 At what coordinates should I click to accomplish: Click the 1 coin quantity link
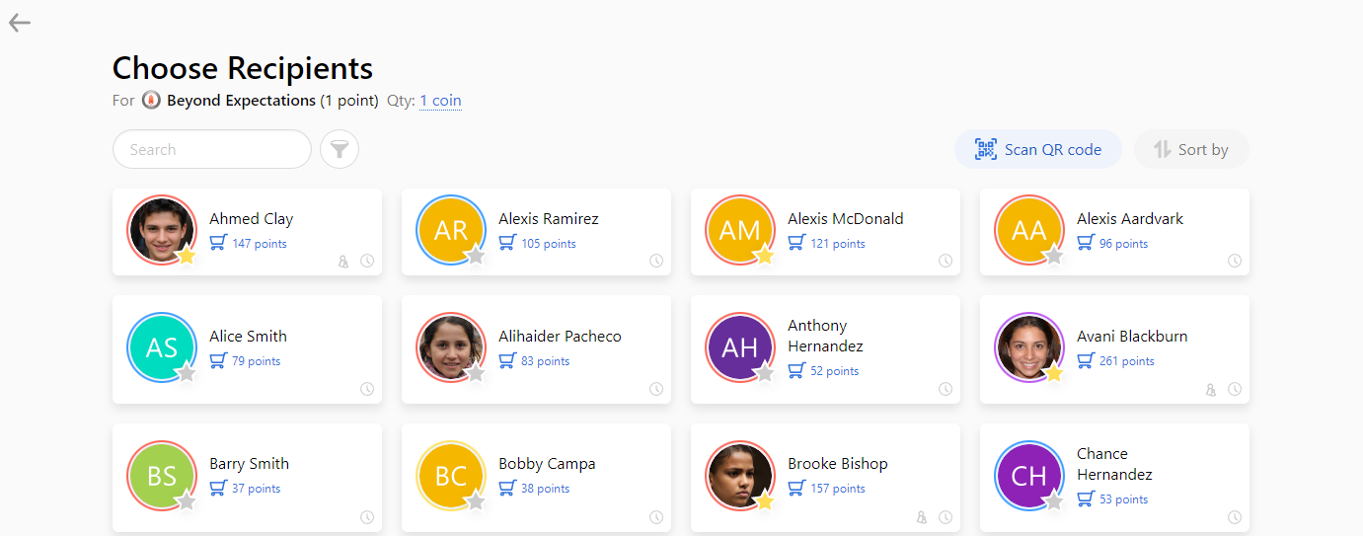[x=440, y=101]
